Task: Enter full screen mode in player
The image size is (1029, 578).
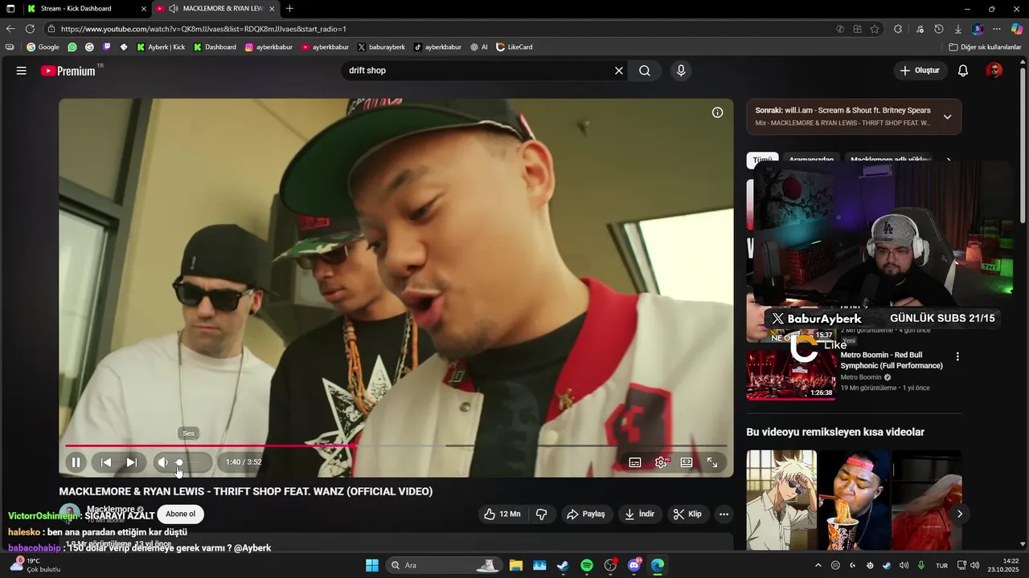Action: 712,462
